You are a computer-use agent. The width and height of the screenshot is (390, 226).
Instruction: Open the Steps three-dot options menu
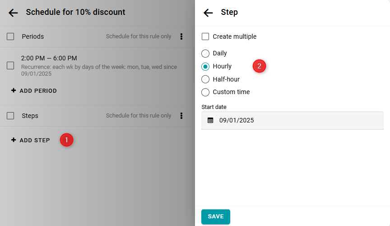pyautogui.click(x=181, y=116)
